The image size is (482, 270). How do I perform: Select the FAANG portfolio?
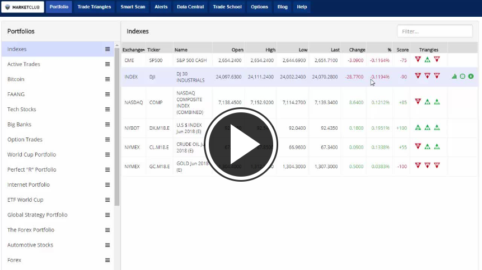coord(16,94)
